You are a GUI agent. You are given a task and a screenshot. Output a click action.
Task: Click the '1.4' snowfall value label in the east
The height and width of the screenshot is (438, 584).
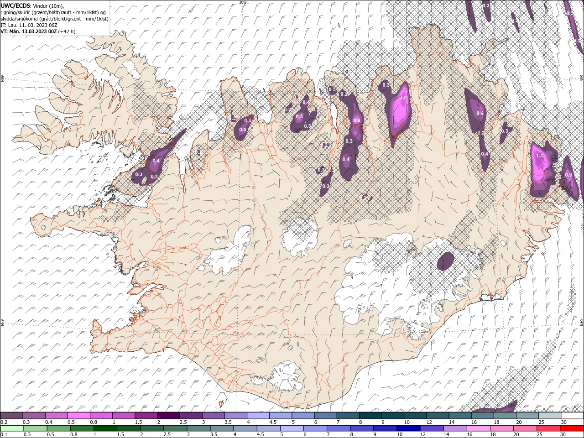coord(539,156)
